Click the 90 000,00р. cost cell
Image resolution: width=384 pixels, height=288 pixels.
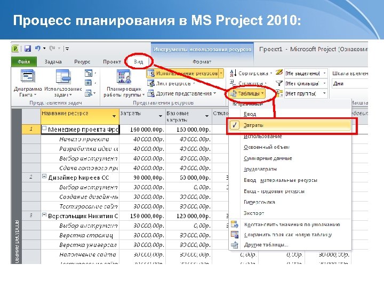[x=142, y=178]
